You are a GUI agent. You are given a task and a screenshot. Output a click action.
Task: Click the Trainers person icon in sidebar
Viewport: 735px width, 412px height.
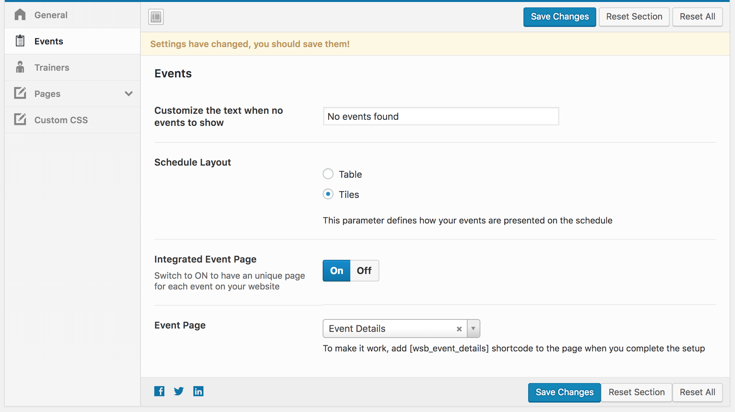20,67
